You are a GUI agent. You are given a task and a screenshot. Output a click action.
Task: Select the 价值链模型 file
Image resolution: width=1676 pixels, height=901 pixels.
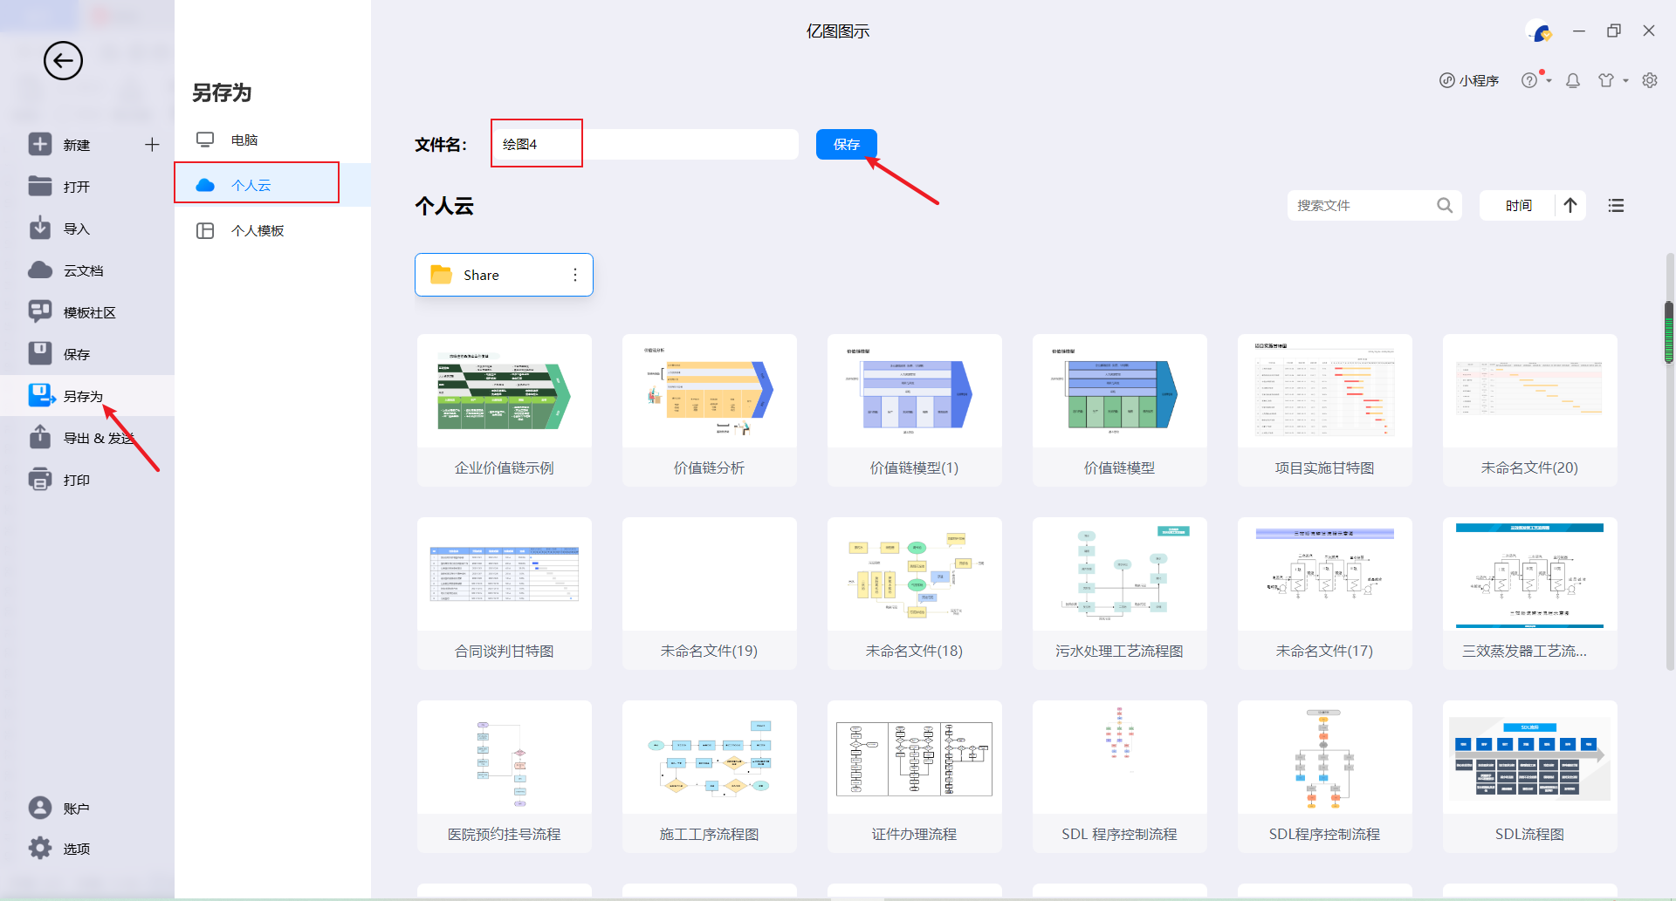point(1120,410)
